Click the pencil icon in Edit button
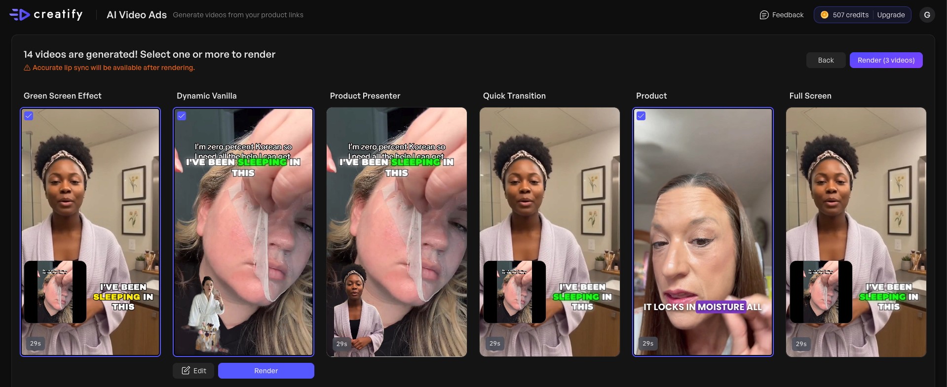This screenshot has width=947, height=387. (x=186, y=371)
